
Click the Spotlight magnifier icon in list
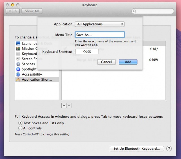[x=18, y=69]
